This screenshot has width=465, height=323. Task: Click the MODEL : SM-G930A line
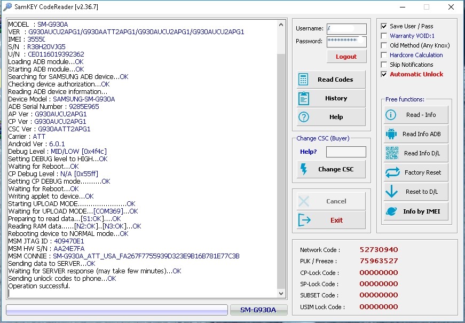pos(38,25)
